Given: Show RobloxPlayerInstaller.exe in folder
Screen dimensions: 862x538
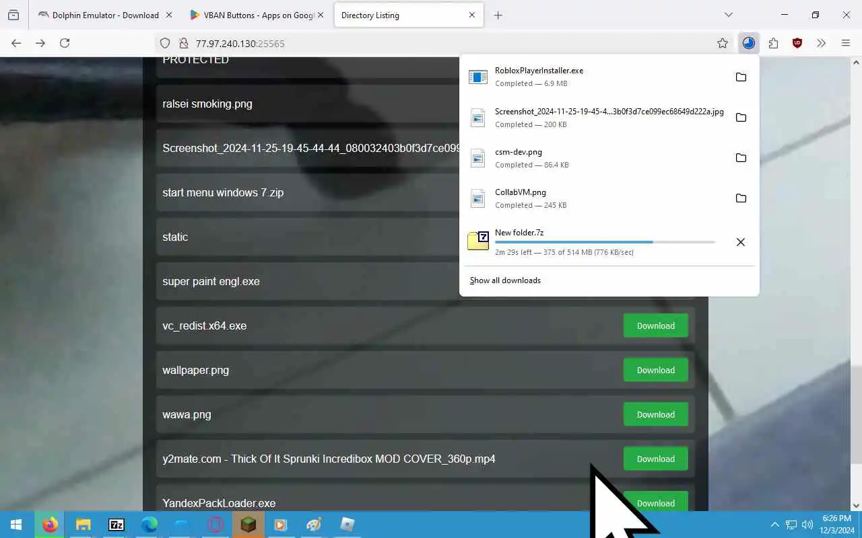Looking at the screenshot, I should (x=741, y=77).
